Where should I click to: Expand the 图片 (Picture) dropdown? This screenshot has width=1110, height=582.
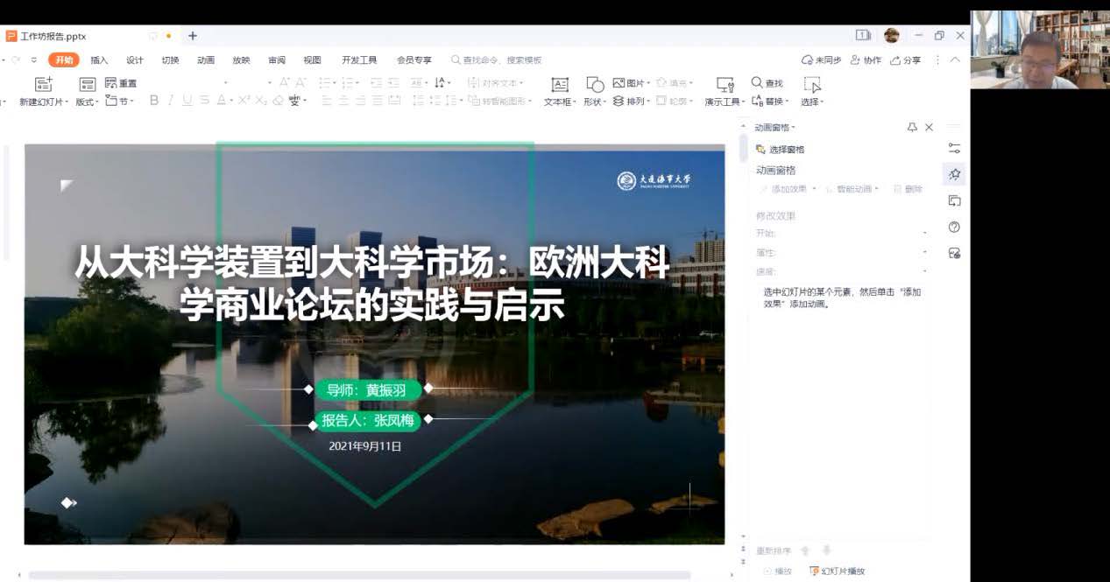(x=648, y=83)
